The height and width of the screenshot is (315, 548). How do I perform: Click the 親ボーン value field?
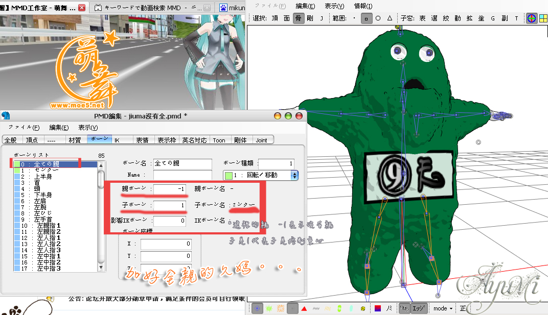coord(170,188)
